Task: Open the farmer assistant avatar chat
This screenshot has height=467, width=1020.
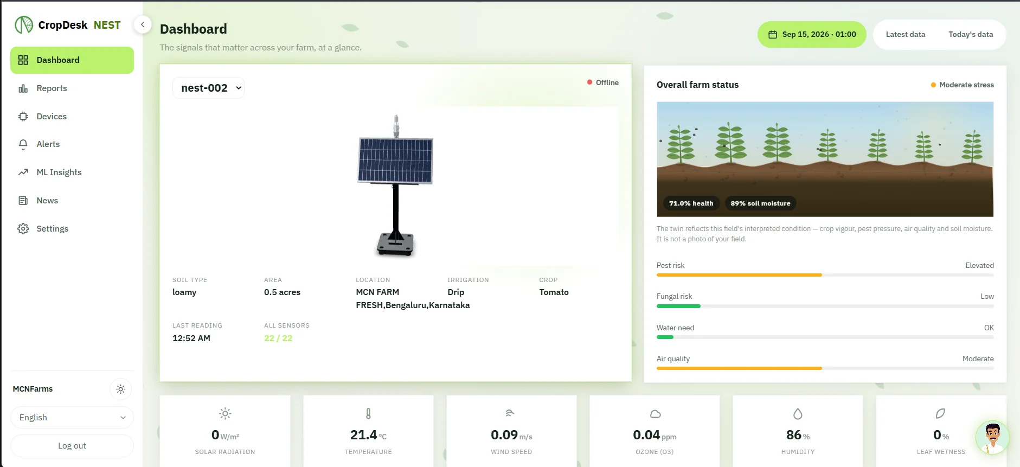Action: [x=992, y=438]
